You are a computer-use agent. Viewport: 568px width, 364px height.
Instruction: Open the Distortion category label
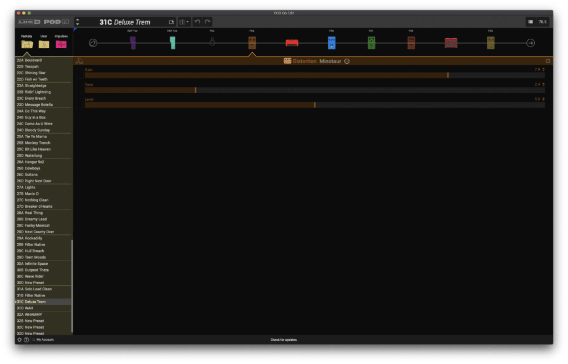305,61
